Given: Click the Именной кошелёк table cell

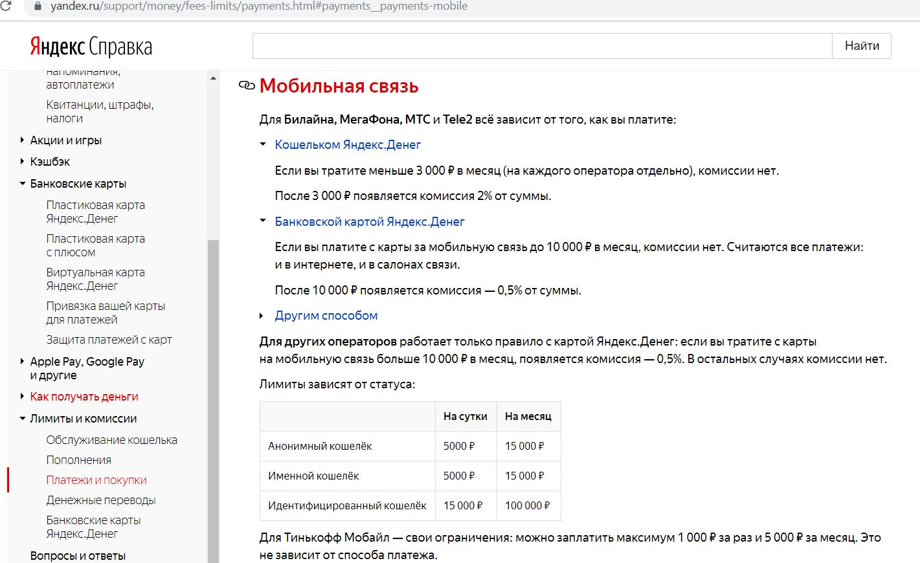Looking at the screenshot, I should (x=348, y=476).
